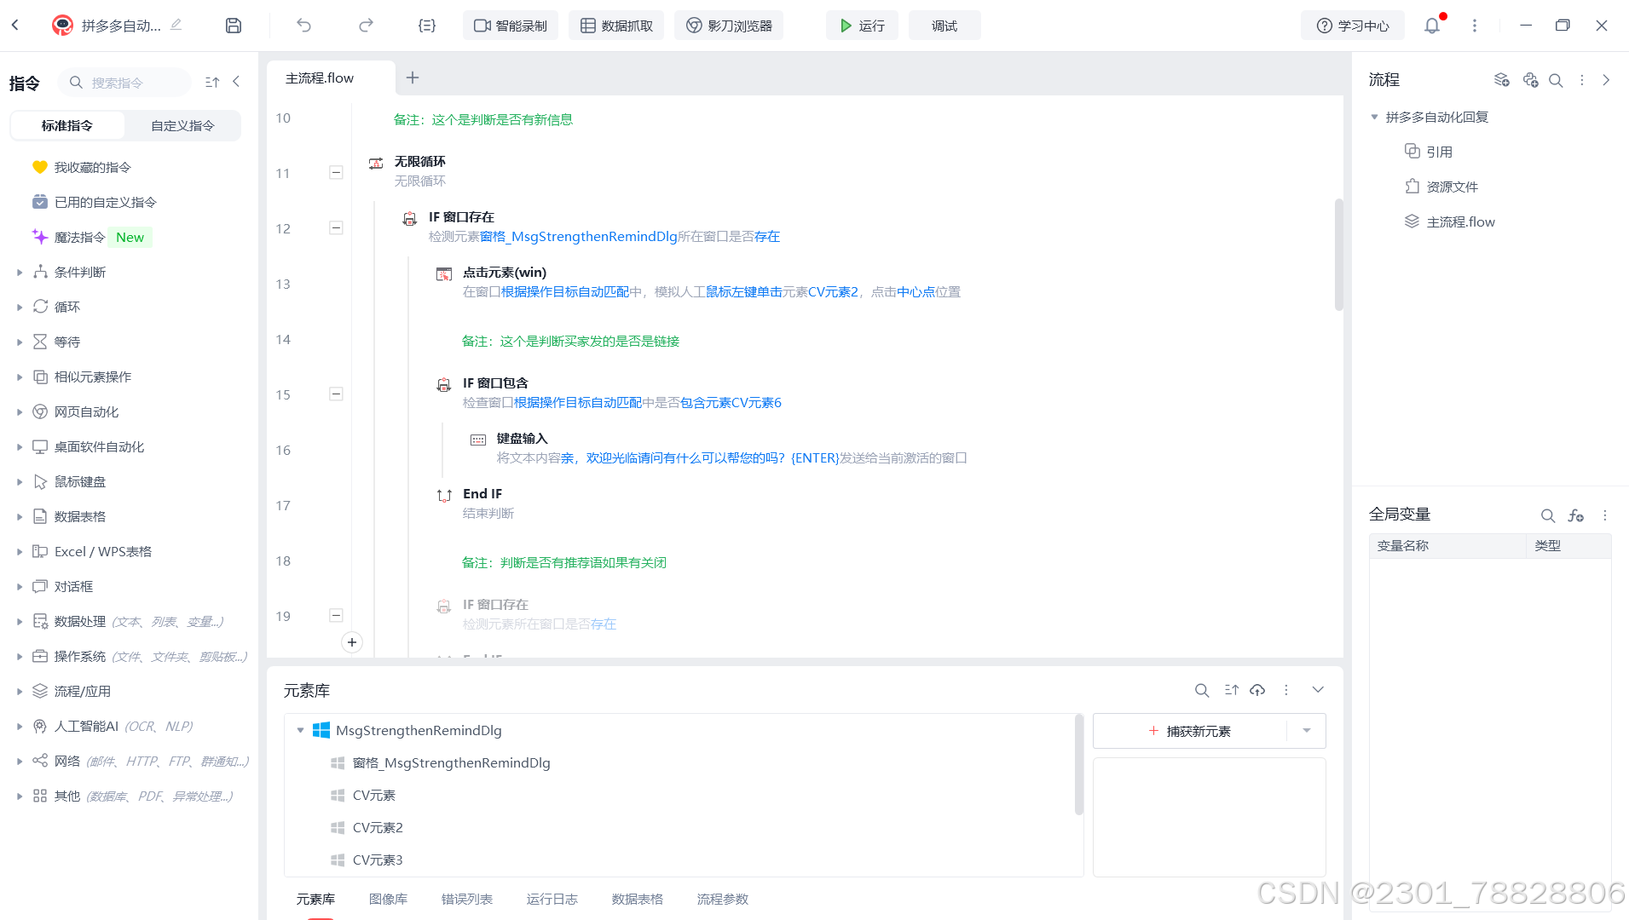Open 我收藏的指令 favorites
Screen dimensions: 1629x920
pos(92,167)
